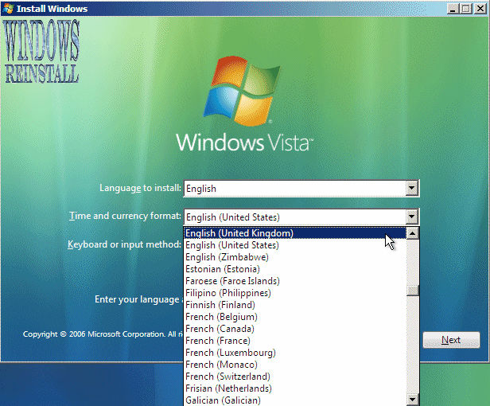Choose English (Zimbabwe) in the list
This screenshot has height=406, width=490.
point(227,257)
